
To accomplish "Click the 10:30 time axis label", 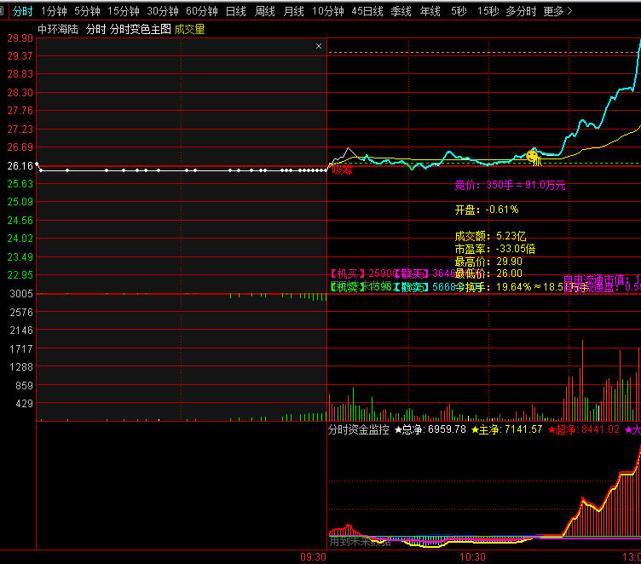I will pos(472,556).
